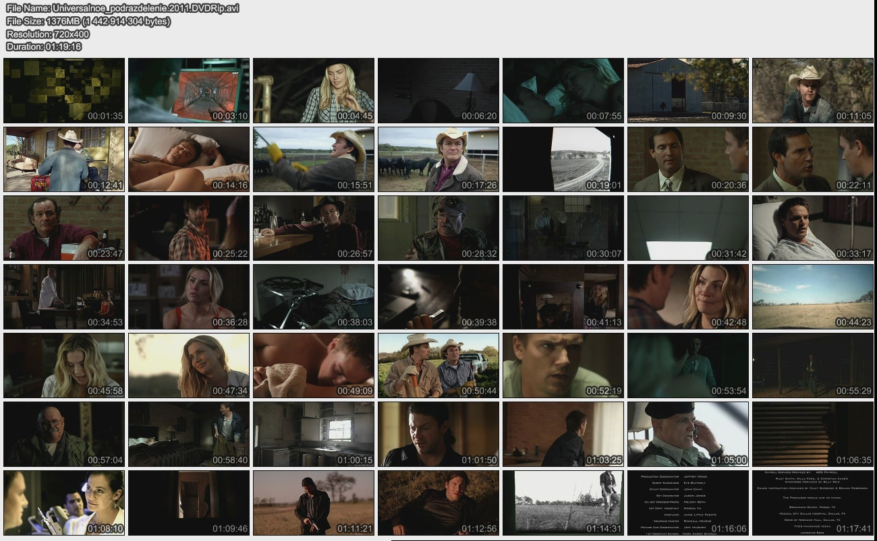Select the phone call thumbnail at 01:05:00
877x541 pixels.
pyautogui.click(x=688, y=434)
